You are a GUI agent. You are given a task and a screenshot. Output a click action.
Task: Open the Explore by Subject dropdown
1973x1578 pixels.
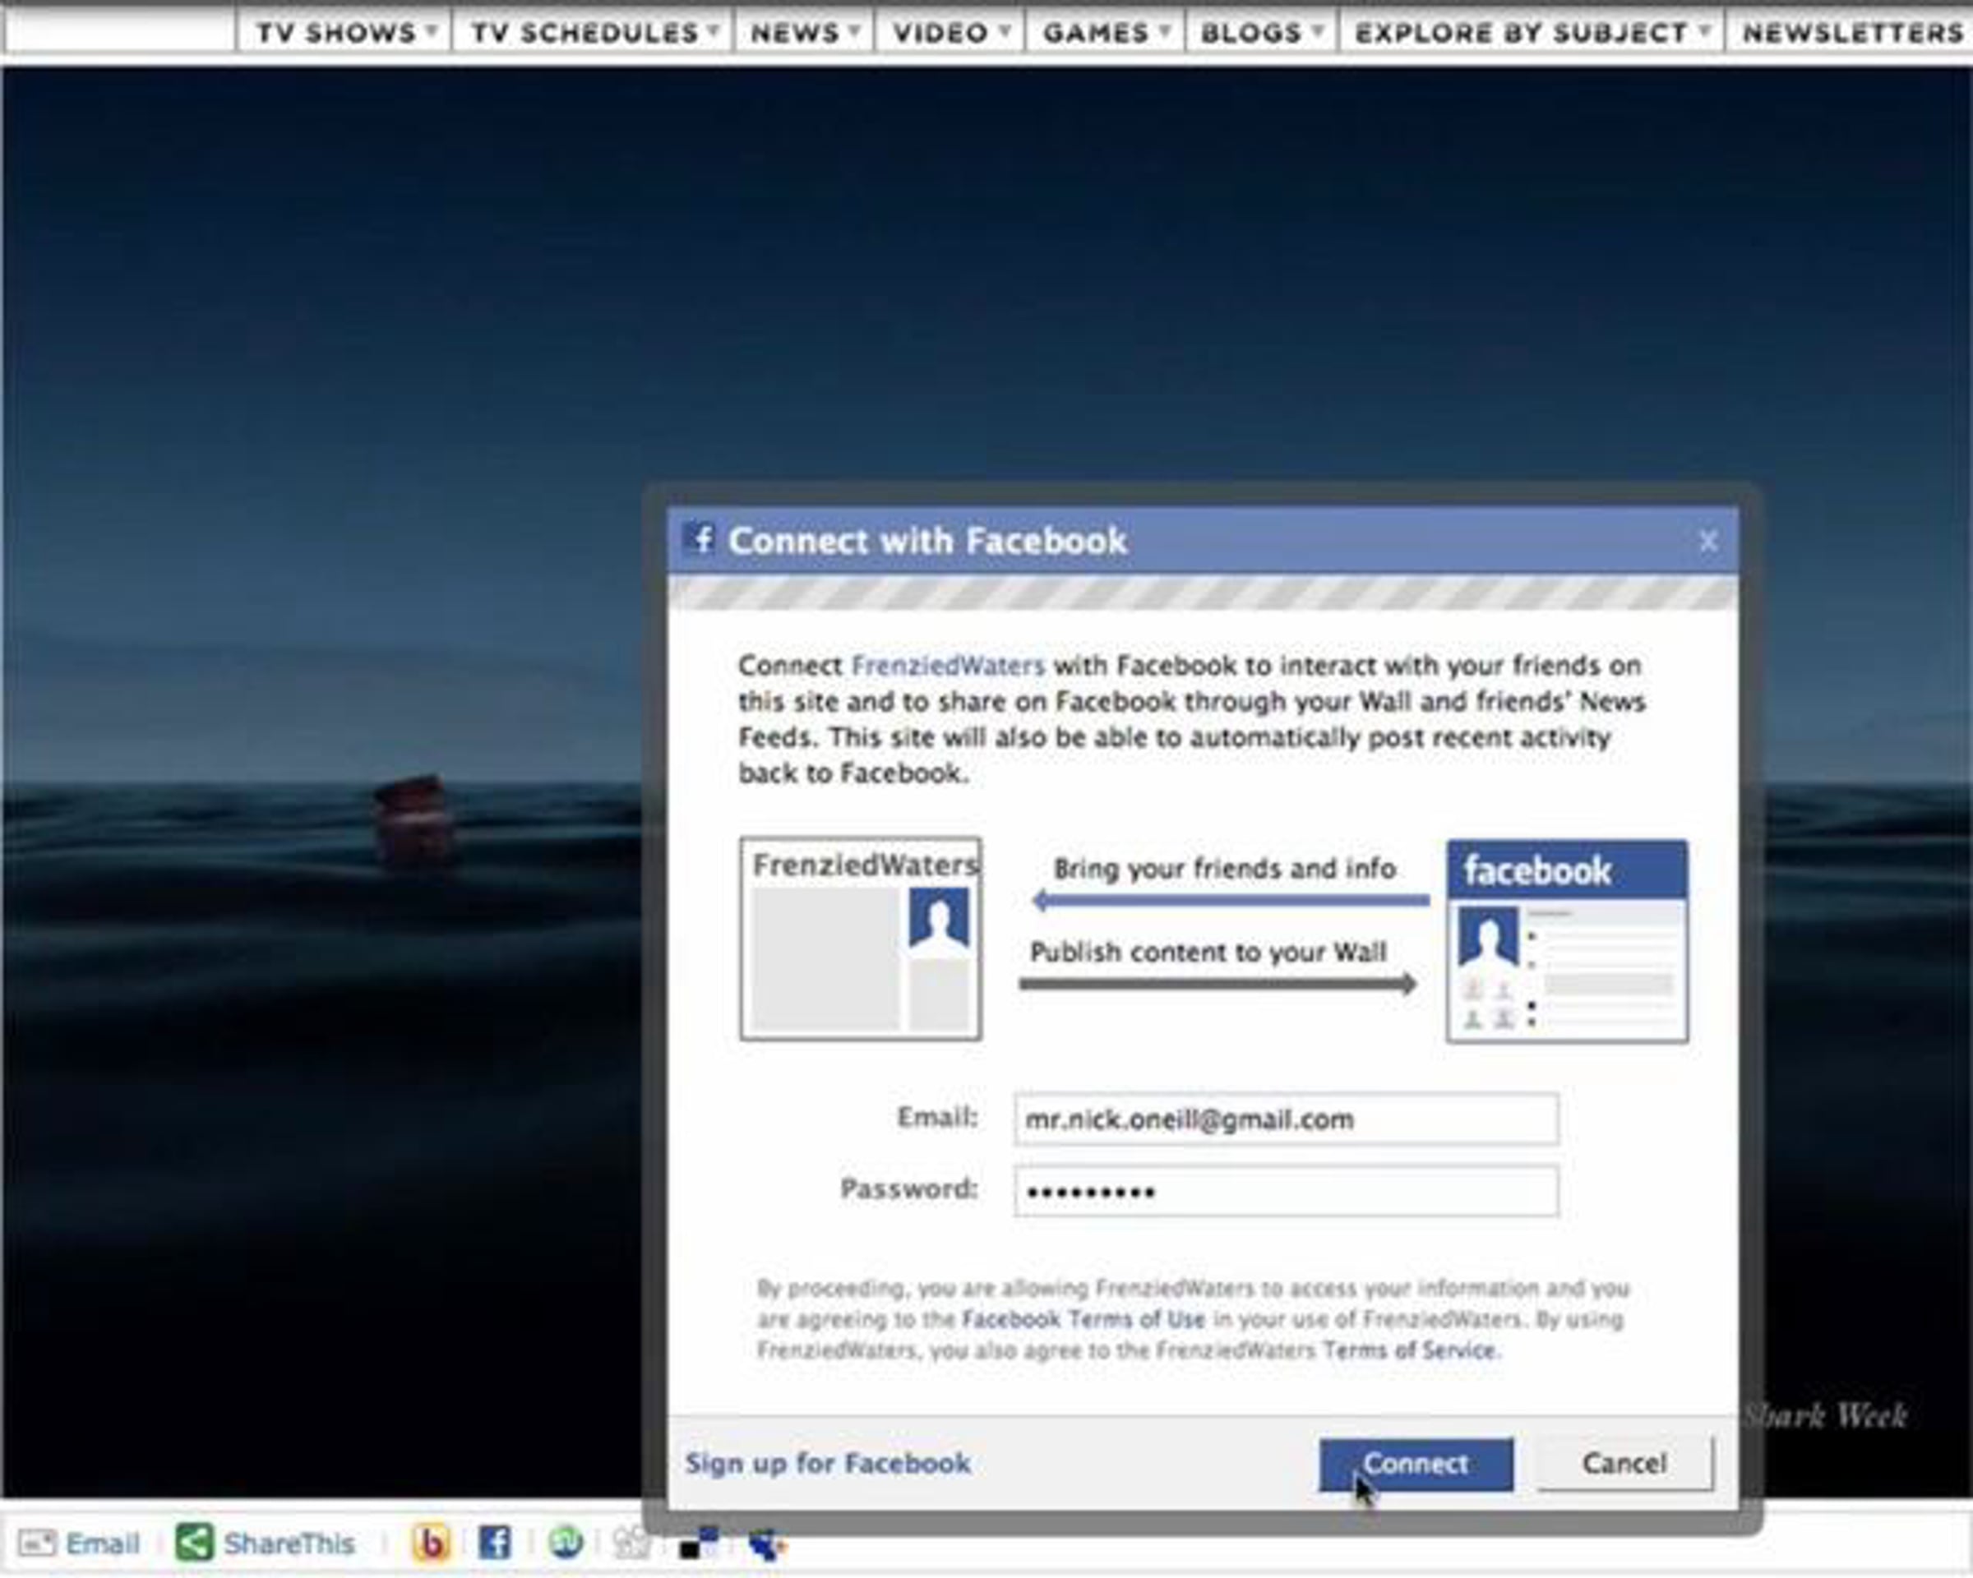(1531, 33)
